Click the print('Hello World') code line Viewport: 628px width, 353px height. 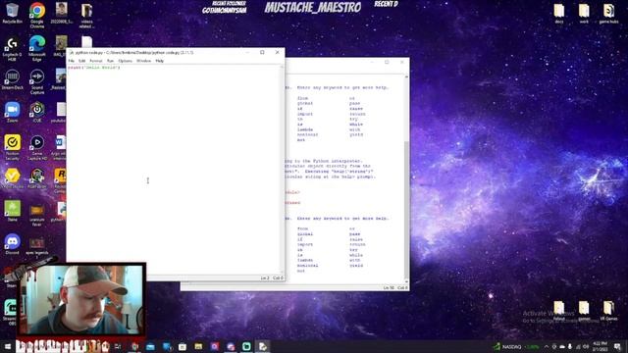coord(94,68)
